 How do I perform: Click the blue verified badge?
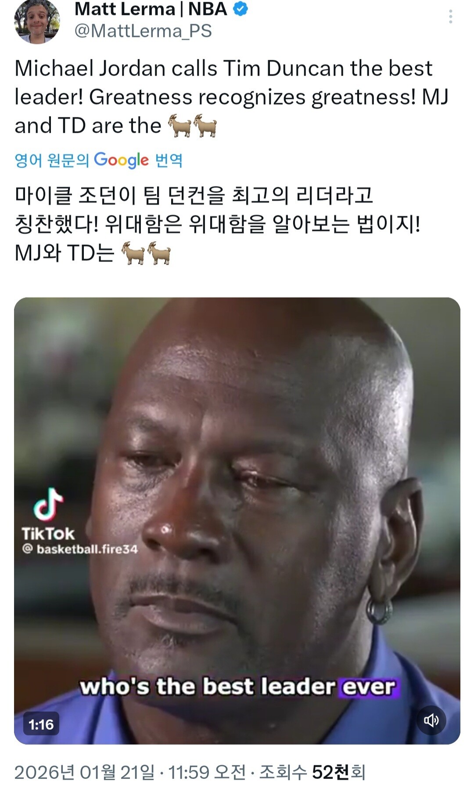click(240, 9)
